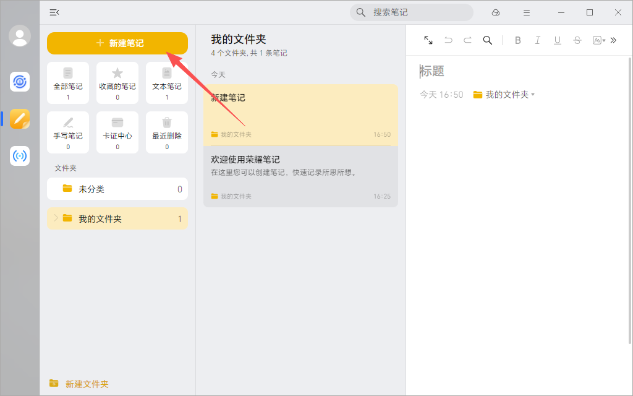The height and width of the screenshot is (396, 633).
Task: Click the search magnifier in editor toolbar
Action: coord(488,40)
